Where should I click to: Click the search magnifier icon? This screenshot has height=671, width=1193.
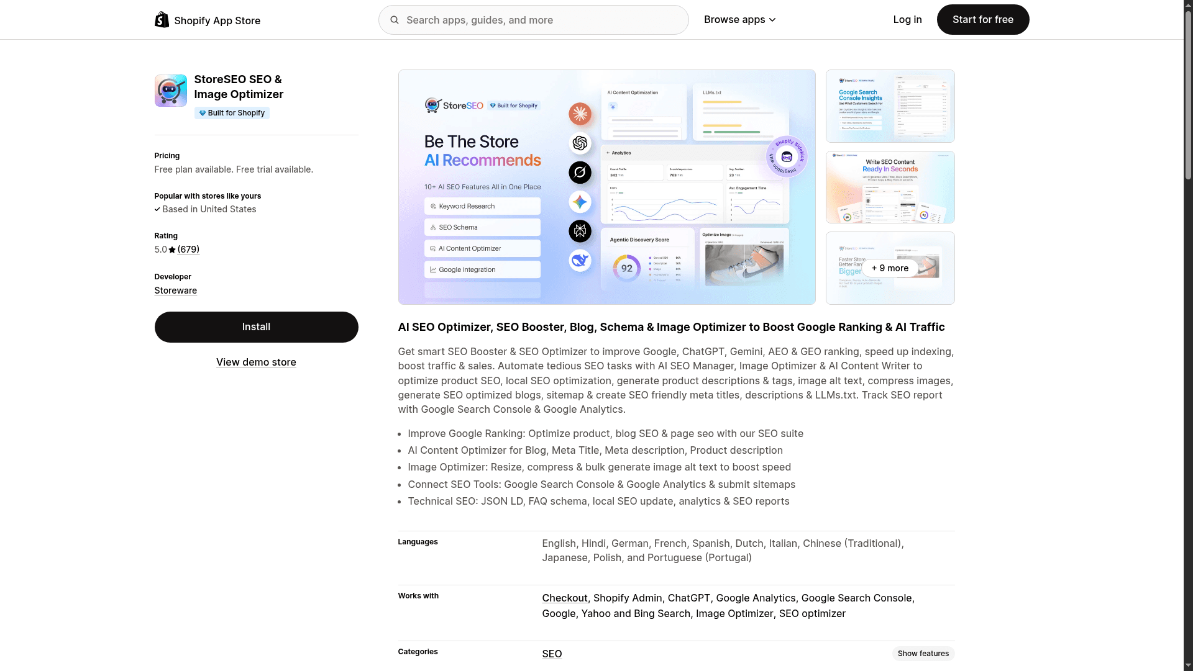(x=395, y=20)
